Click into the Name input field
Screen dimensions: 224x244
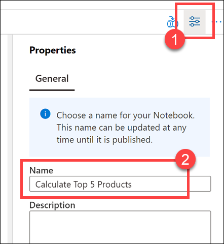point(120,184)
